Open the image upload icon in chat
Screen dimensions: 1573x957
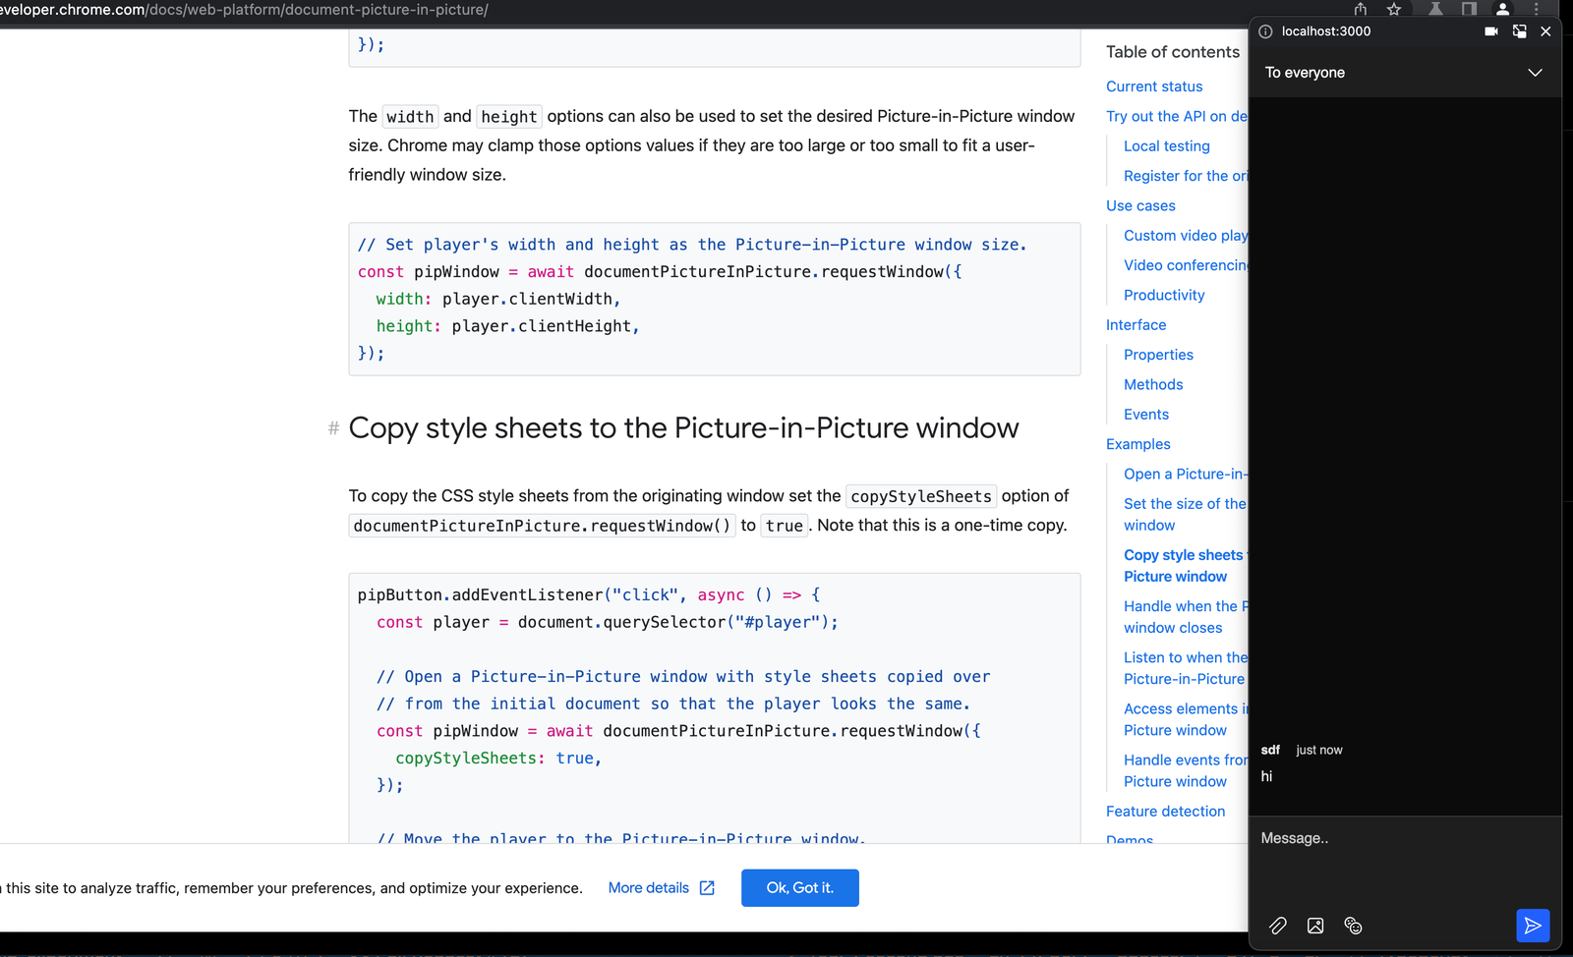(x=1315, y=925)
